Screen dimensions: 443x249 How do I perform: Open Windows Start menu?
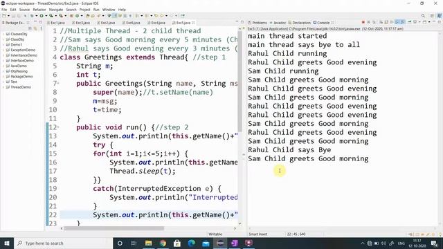click(x=7, y=243)
